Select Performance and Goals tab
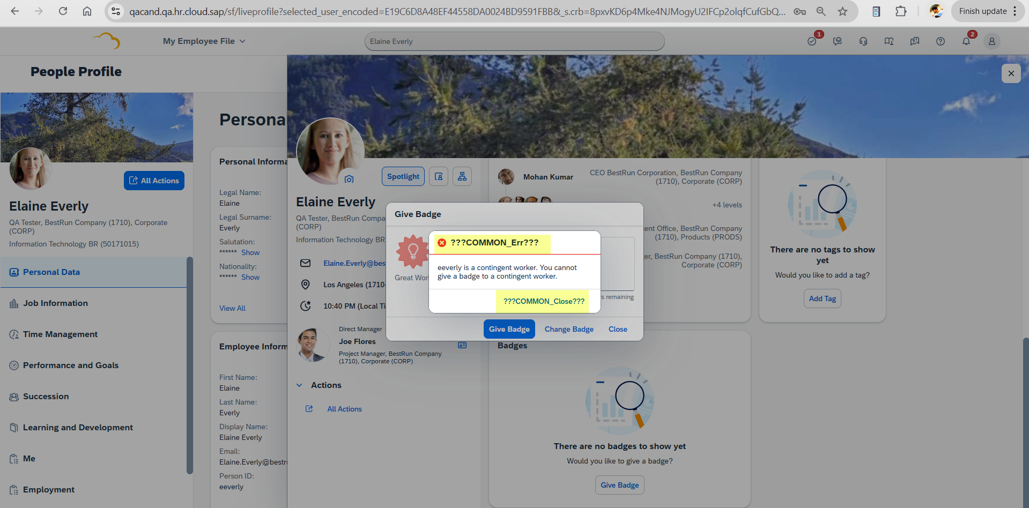 coord(93,365)
